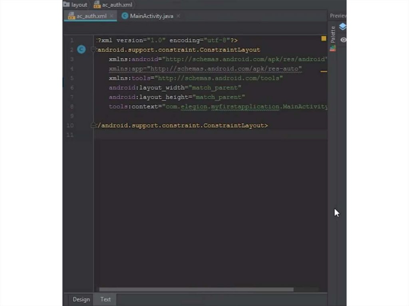
Task: Close the ac_auth.xml tab
Action: (x=112, y=16)
